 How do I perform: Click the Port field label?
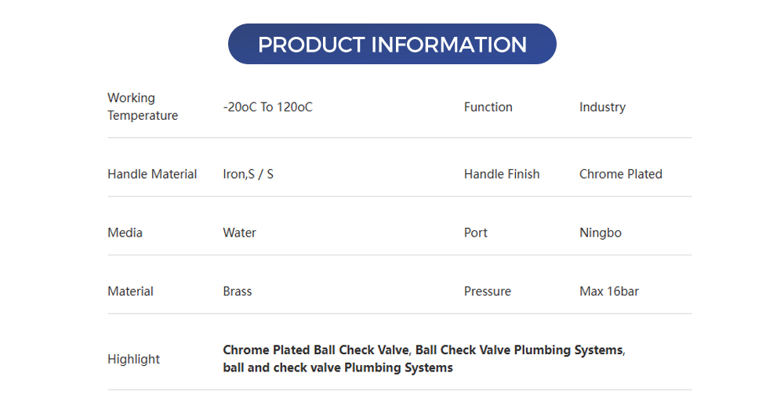(475, 233)
